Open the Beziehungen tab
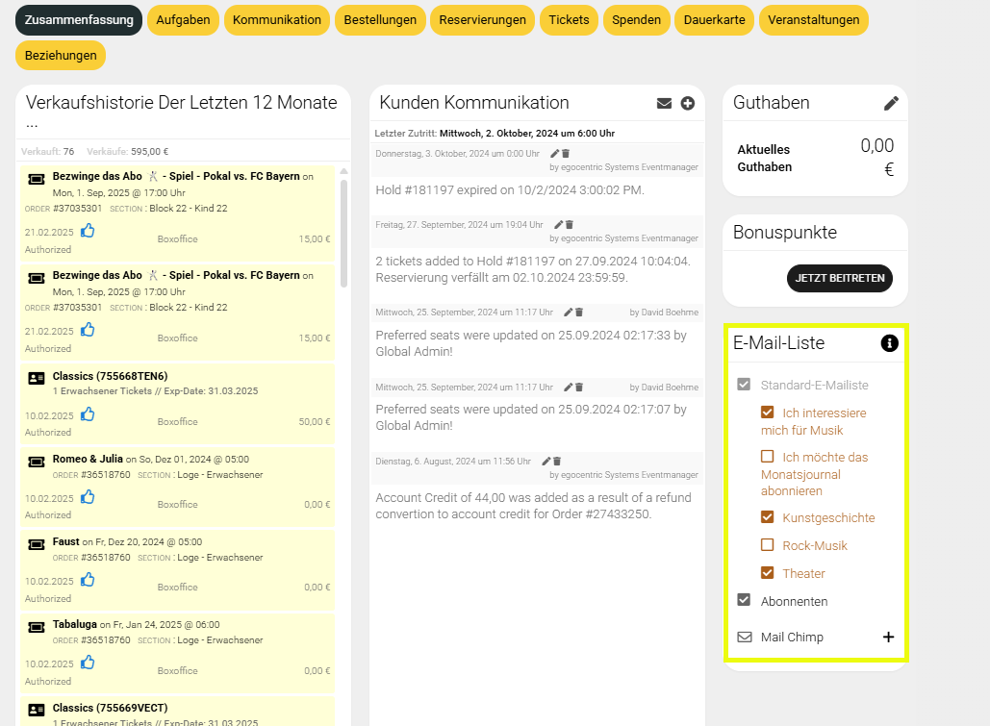Image resolution: width=990 pixels, height=726 pixels. point(61,56)
